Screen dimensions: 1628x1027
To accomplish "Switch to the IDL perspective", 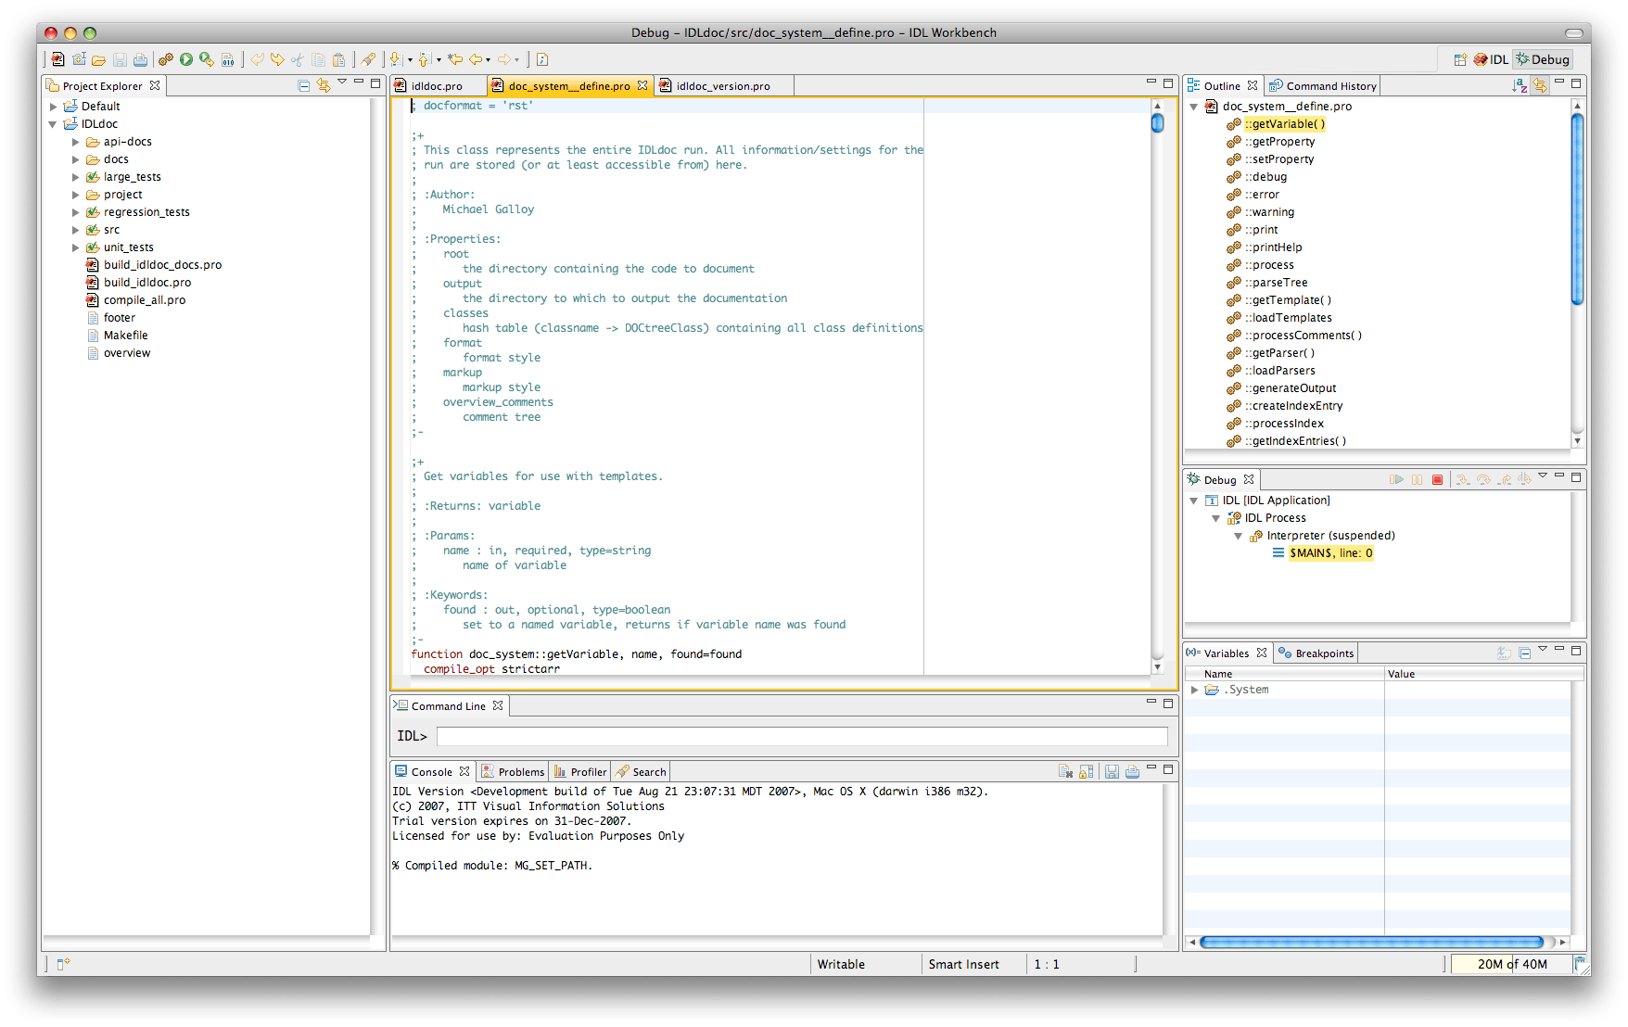I will click(x=1490, y=58).
